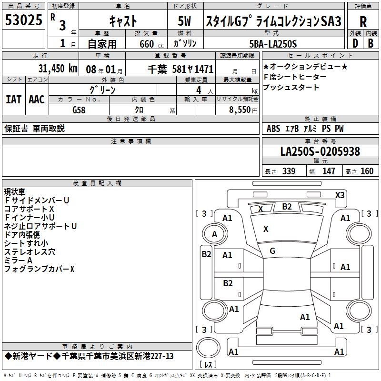
Task: Select the grade スタイルGプライムコレクションSA3
Action: (273, 21)
